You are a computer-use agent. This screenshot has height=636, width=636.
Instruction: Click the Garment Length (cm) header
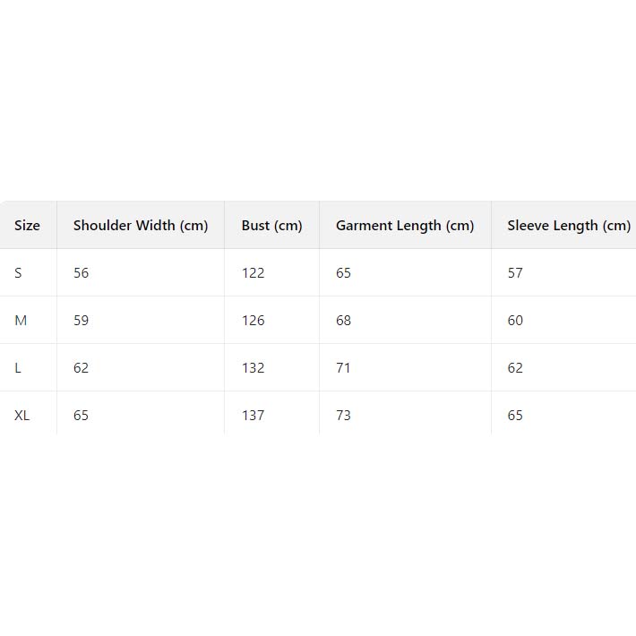(405, 226)
